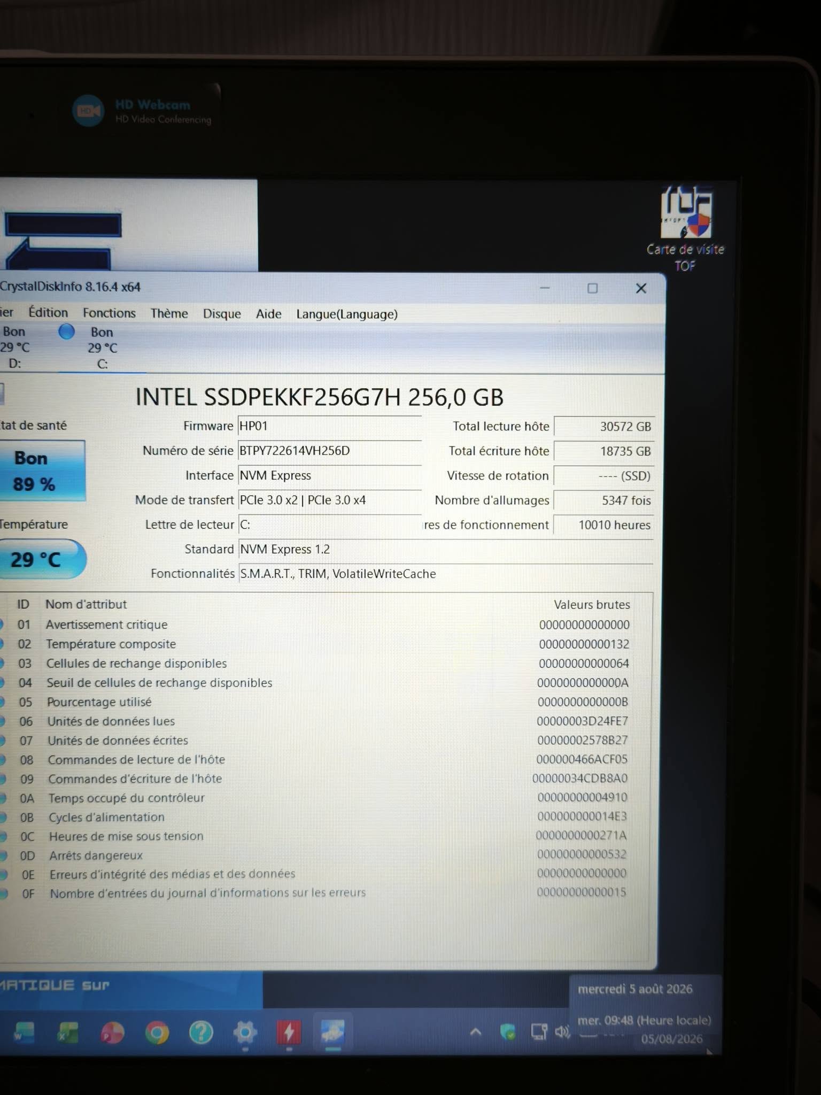Open Excel from the taskbar
Screen dimensions: 821x1095
point(68,1032)
